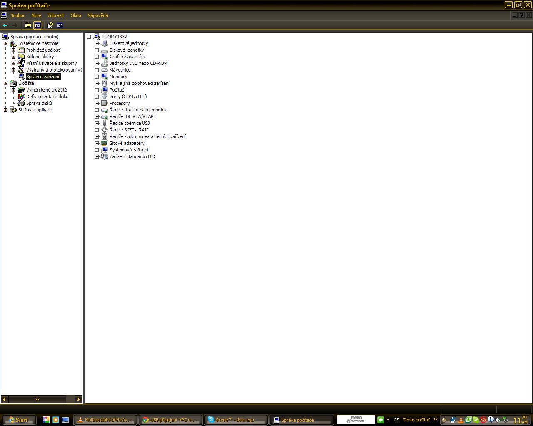The height and width of the screenshot is (426, 533).
Task: Click the mouse icon beside Myši a jiná polohovací zařízení
Action: click(x=105, y=83)
